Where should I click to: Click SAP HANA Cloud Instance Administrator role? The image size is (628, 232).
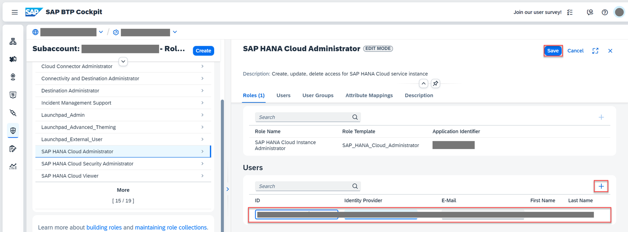coord(285,146)
